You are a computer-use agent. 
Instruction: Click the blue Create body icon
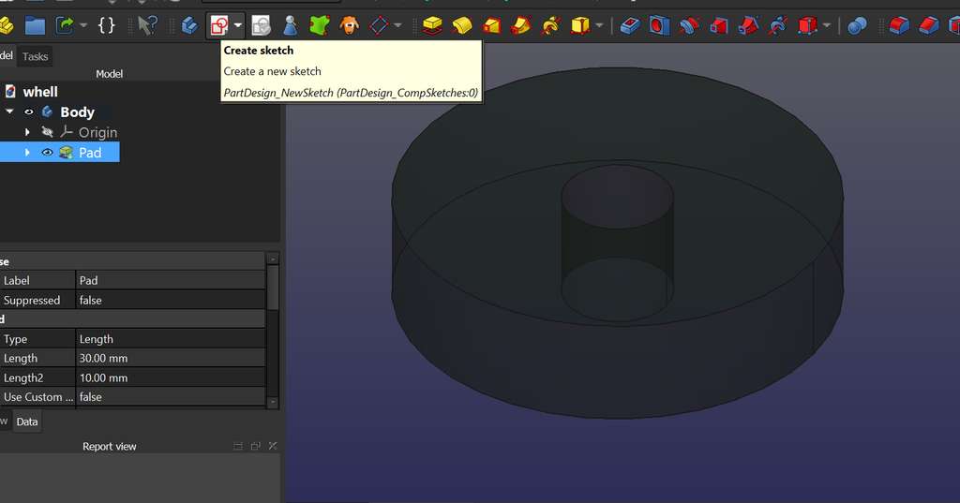coord(189,25)
